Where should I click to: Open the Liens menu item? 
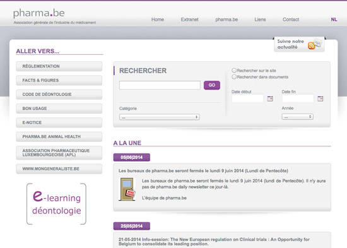260,20
